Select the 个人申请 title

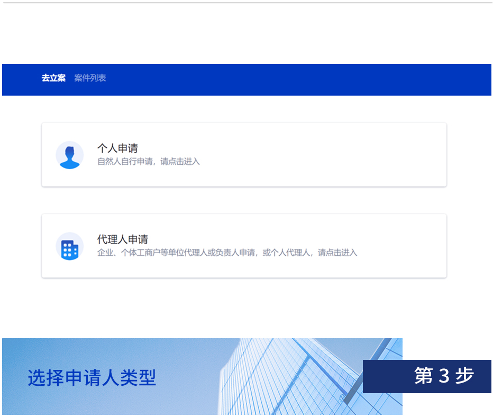pos(117,148)
